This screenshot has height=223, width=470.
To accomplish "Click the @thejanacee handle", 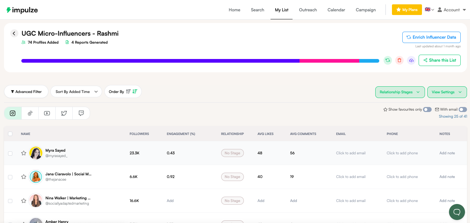I will pyautogui.click(x=56, y=179).
